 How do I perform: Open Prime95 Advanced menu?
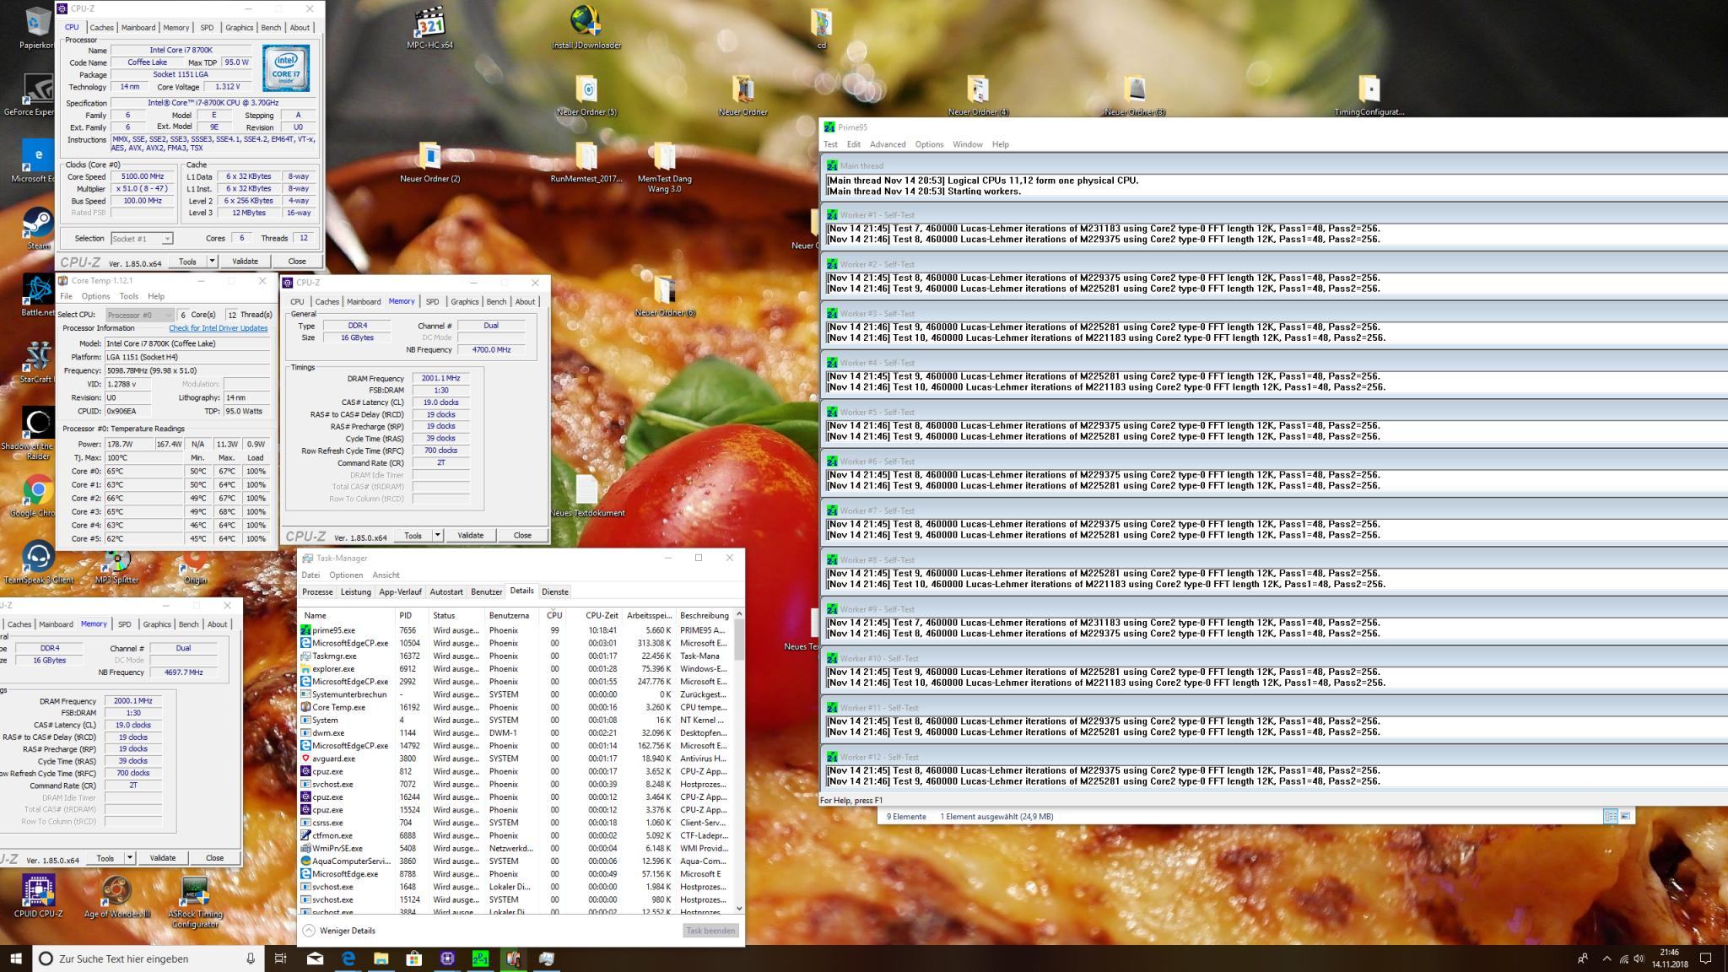(887, 144)
